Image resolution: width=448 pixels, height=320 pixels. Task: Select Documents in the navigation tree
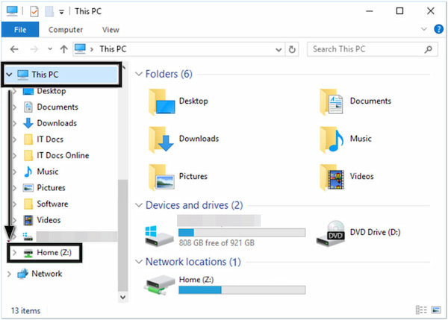[57, 107]
